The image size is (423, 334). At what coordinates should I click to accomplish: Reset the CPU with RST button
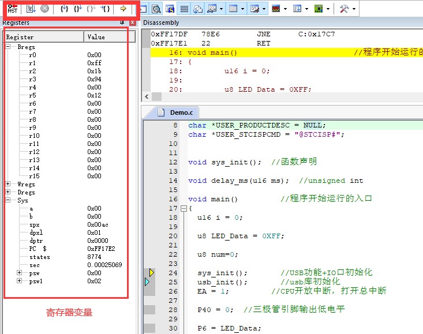(x=13, y=9)
